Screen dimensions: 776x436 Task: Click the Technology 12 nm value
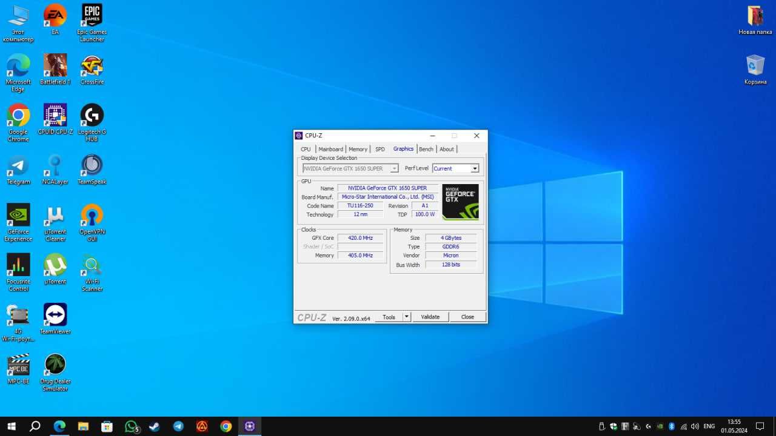(x=360, y=214)
